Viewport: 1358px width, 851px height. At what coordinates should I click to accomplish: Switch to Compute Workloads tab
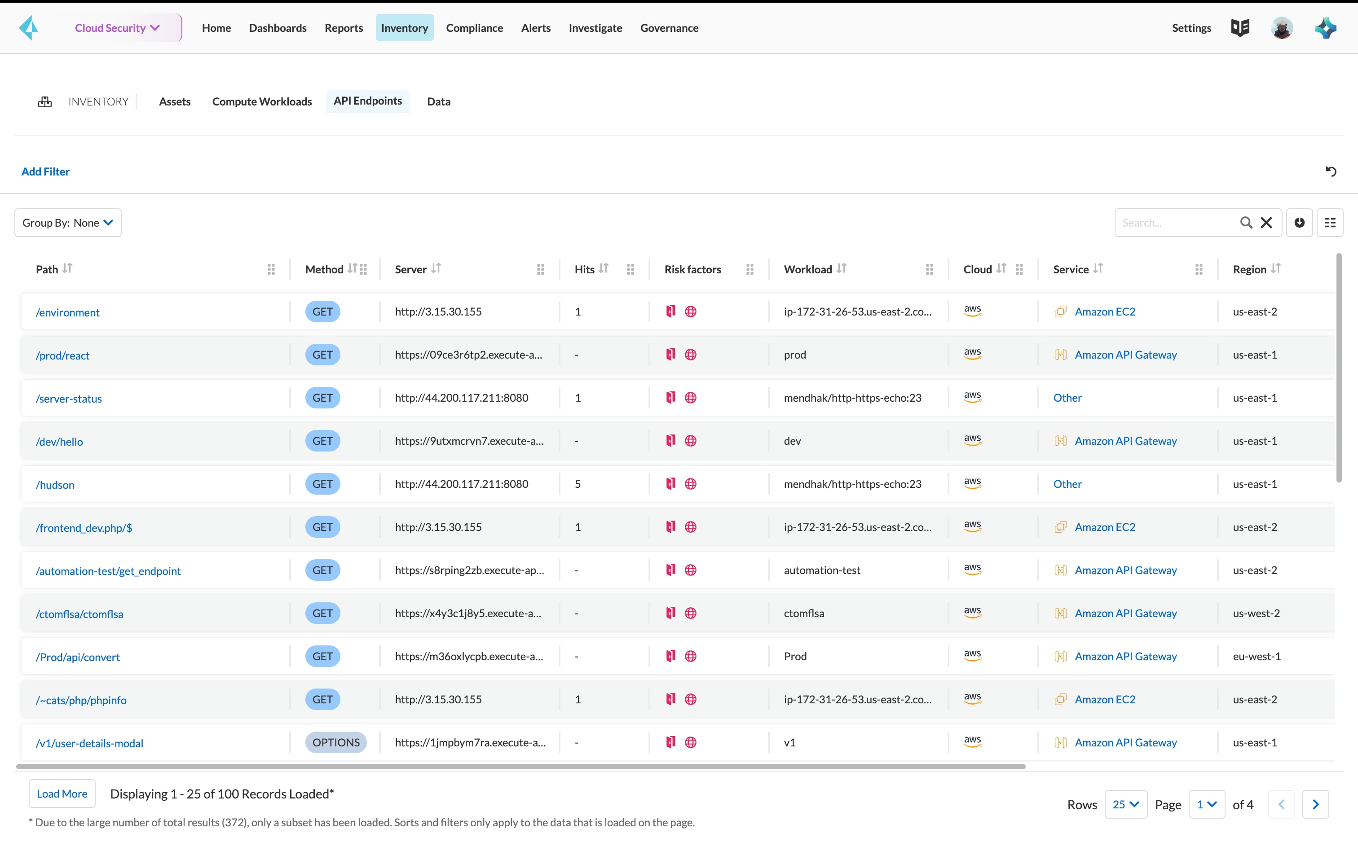coord(262,101)
